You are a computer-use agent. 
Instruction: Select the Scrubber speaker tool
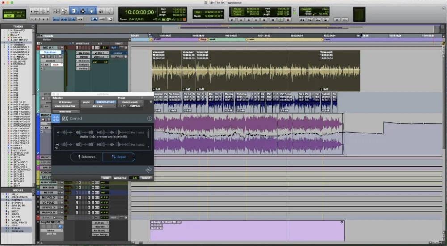pos(101,11)
